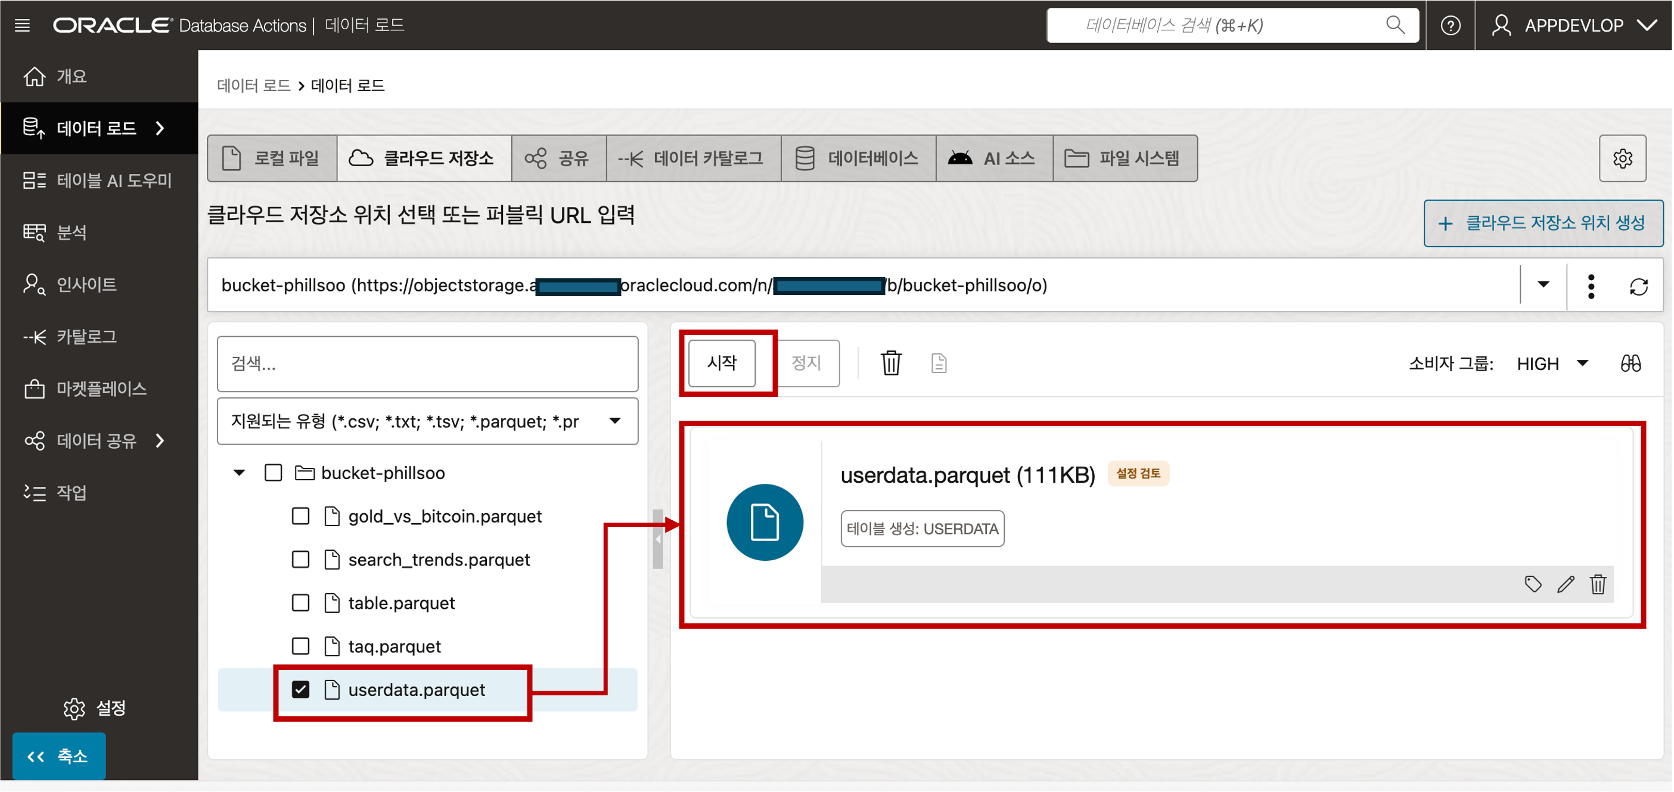Viewport: 1674px width, 792px height.
Task: Select taq.parquet file name
Action: point(395,647)
